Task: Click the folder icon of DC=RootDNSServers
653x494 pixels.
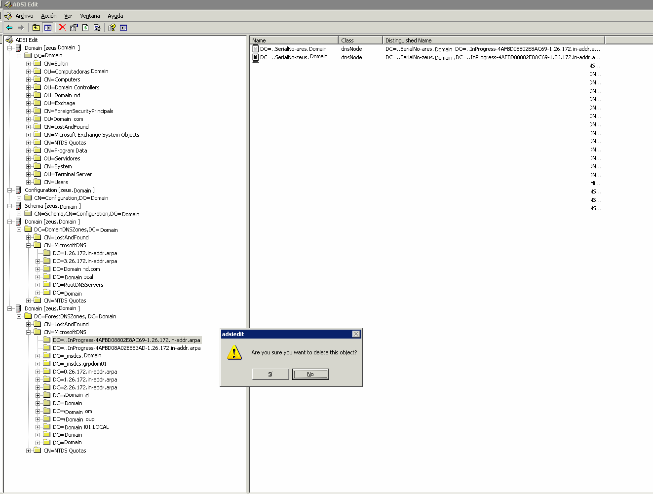Action: (x=47, y=285)
